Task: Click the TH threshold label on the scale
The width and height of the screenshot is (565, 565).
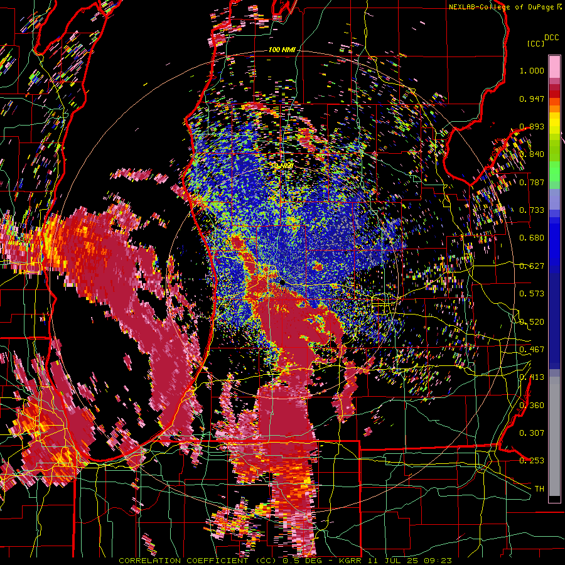Action: tap(539, 489)
